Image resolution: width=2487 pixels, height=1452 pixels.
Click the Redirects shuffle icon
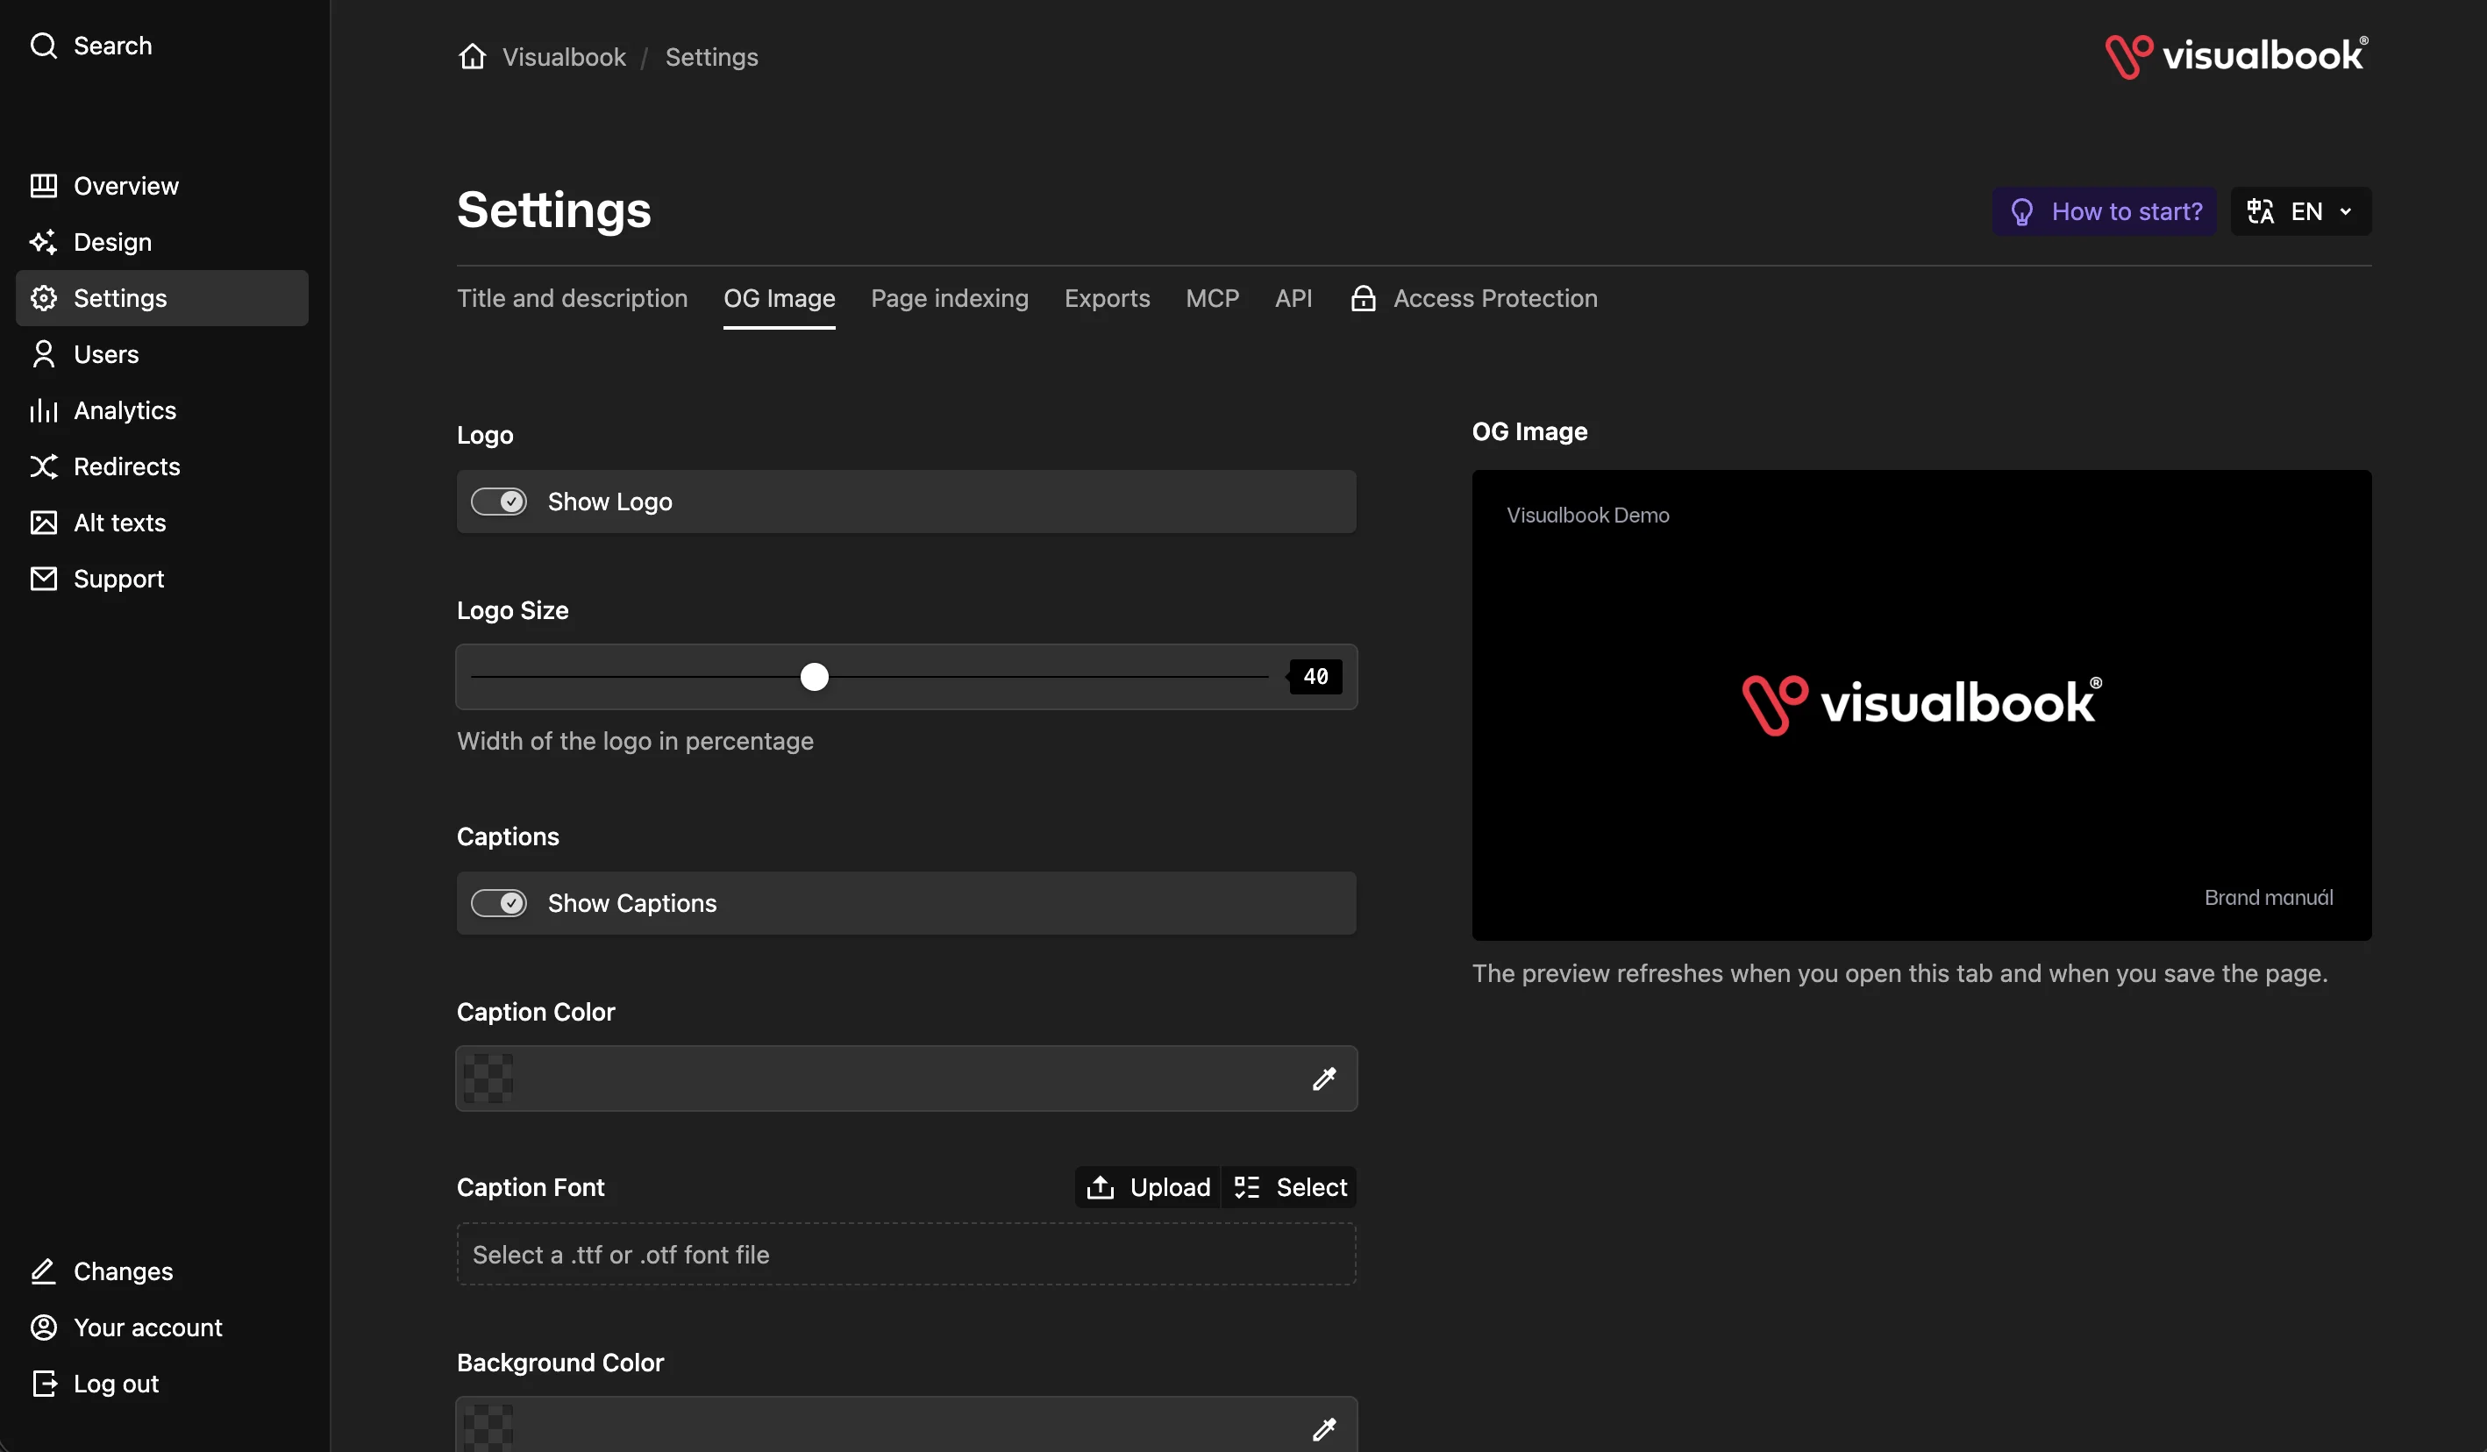click(44, 466)
